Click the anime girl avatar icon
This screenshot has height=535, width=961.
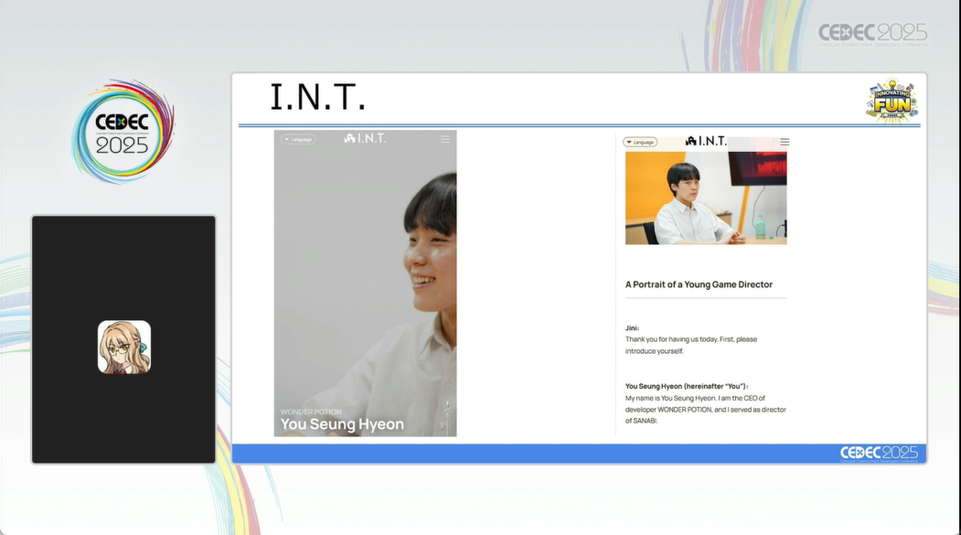coord(124,347)
